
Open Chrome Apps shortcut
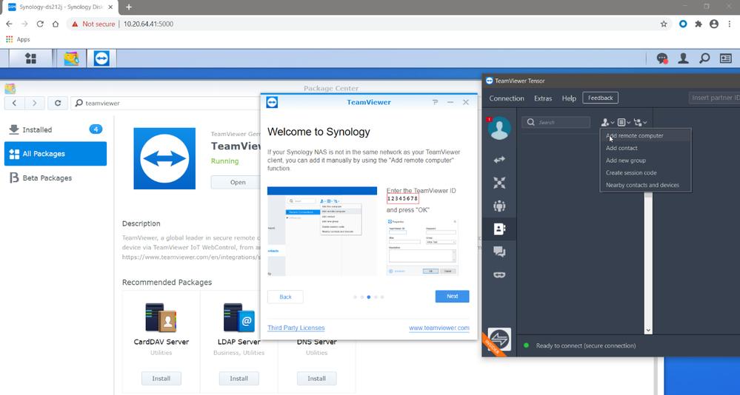[18, 40]
